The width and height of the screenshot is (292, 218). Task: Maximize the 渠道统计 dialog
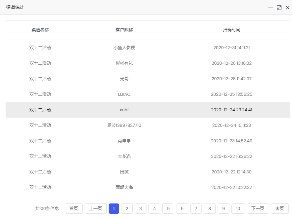coord(279,8)
